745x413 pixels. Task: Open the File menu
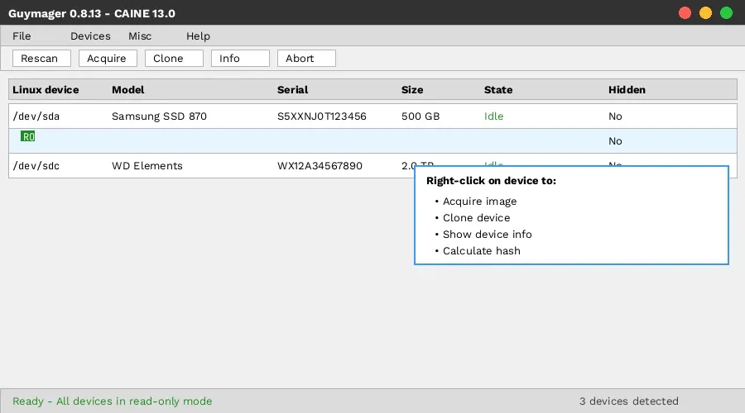click(x=22, y=36)
